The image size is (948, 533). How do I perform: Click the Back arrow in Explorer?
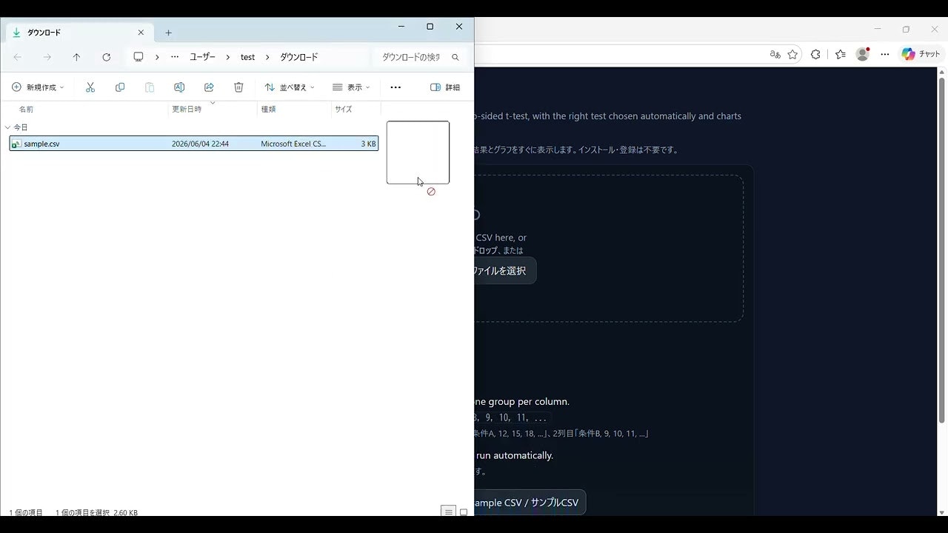18,57
